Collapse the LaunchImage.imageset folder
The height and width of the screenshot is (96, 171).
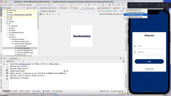click(x=11, y=43)
